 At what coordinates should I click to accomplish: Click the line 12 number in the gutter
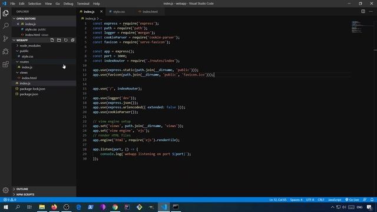84,75
